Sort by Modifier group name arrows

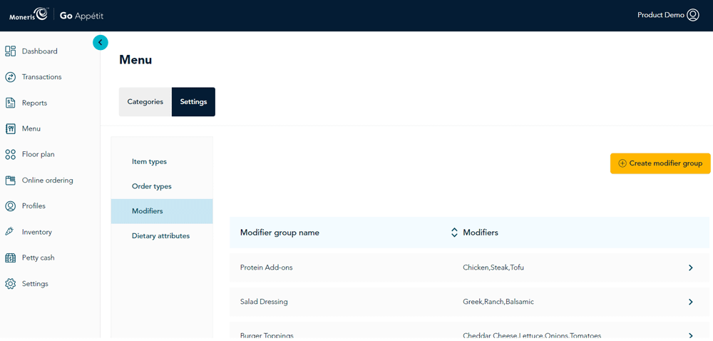pos(453,233)
